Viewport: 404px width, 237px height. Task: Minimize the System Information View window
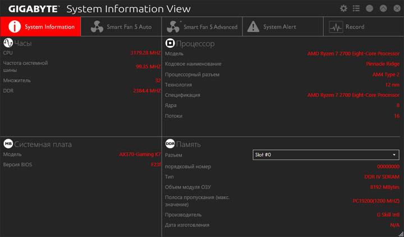pyautogui.click(x=370, y=8)
